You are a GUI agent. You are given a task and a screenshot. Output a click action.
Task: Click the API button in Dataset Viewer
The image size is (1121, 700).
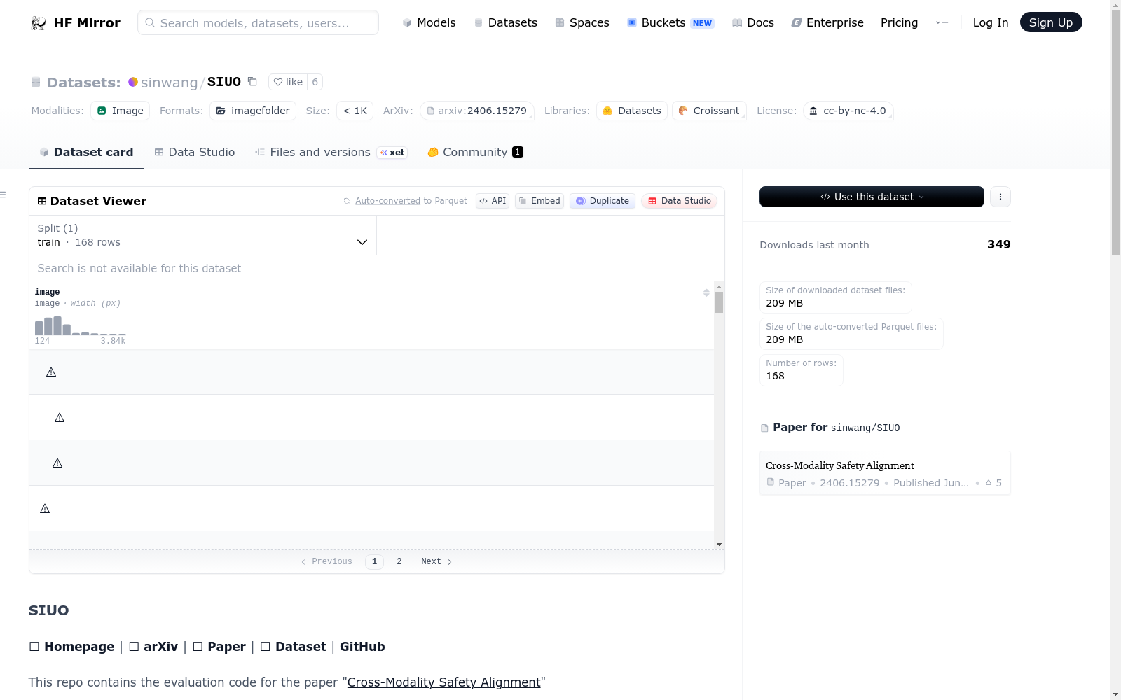coord(493,201)
